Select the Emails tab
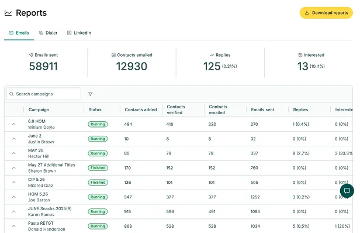 click(x=19, y=33)
